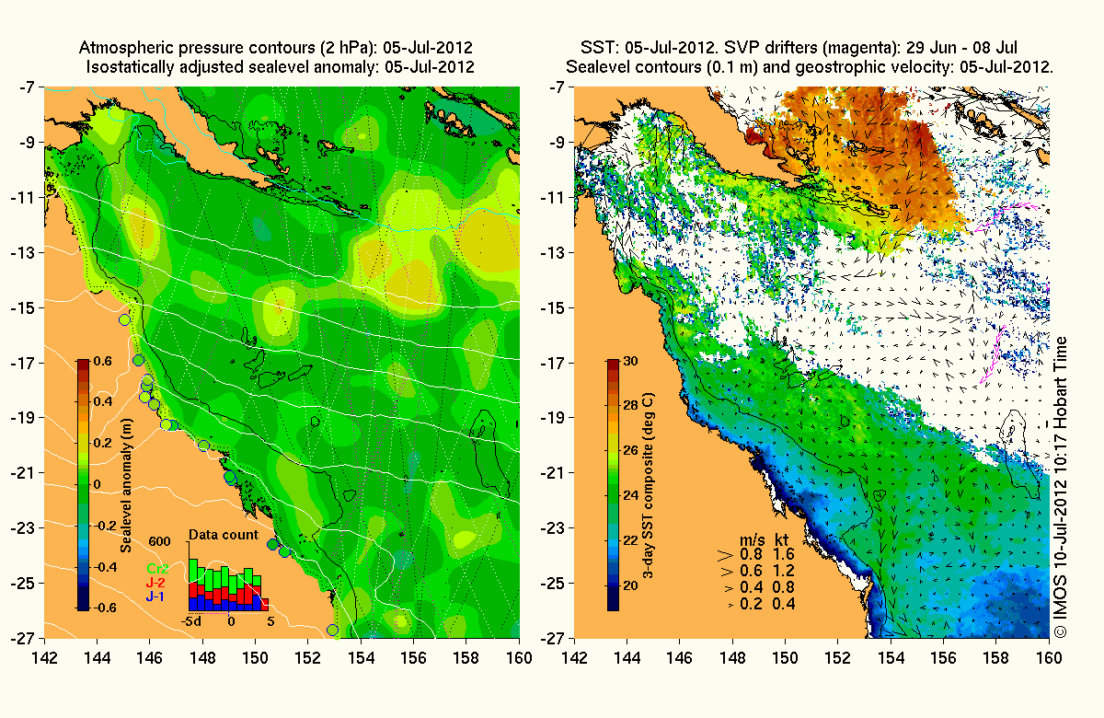Click the 'Atmospheric pressure contours (2 hPa)' title
The width and height of the screenshot is (1104, 718).
(277, 47)
